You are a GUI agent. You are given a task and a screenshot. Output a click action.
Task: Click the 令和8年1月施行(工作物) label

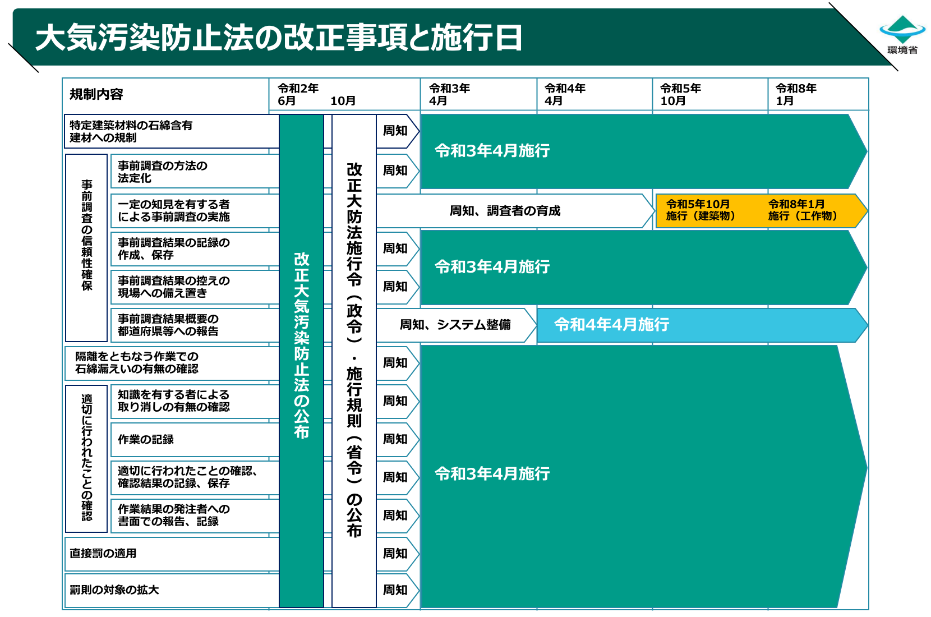(803, 210)
